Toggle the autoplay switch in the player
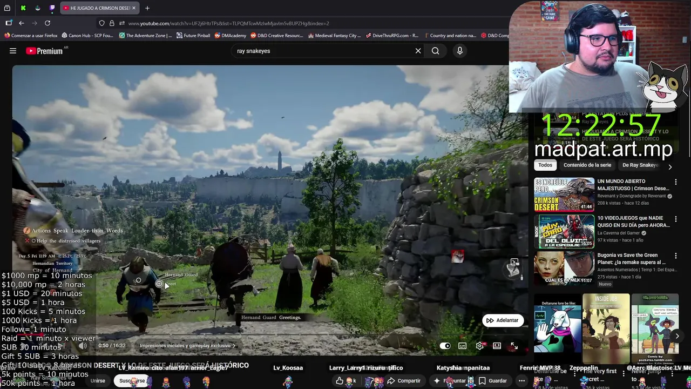The image size is (691, 389). point(445,346)
